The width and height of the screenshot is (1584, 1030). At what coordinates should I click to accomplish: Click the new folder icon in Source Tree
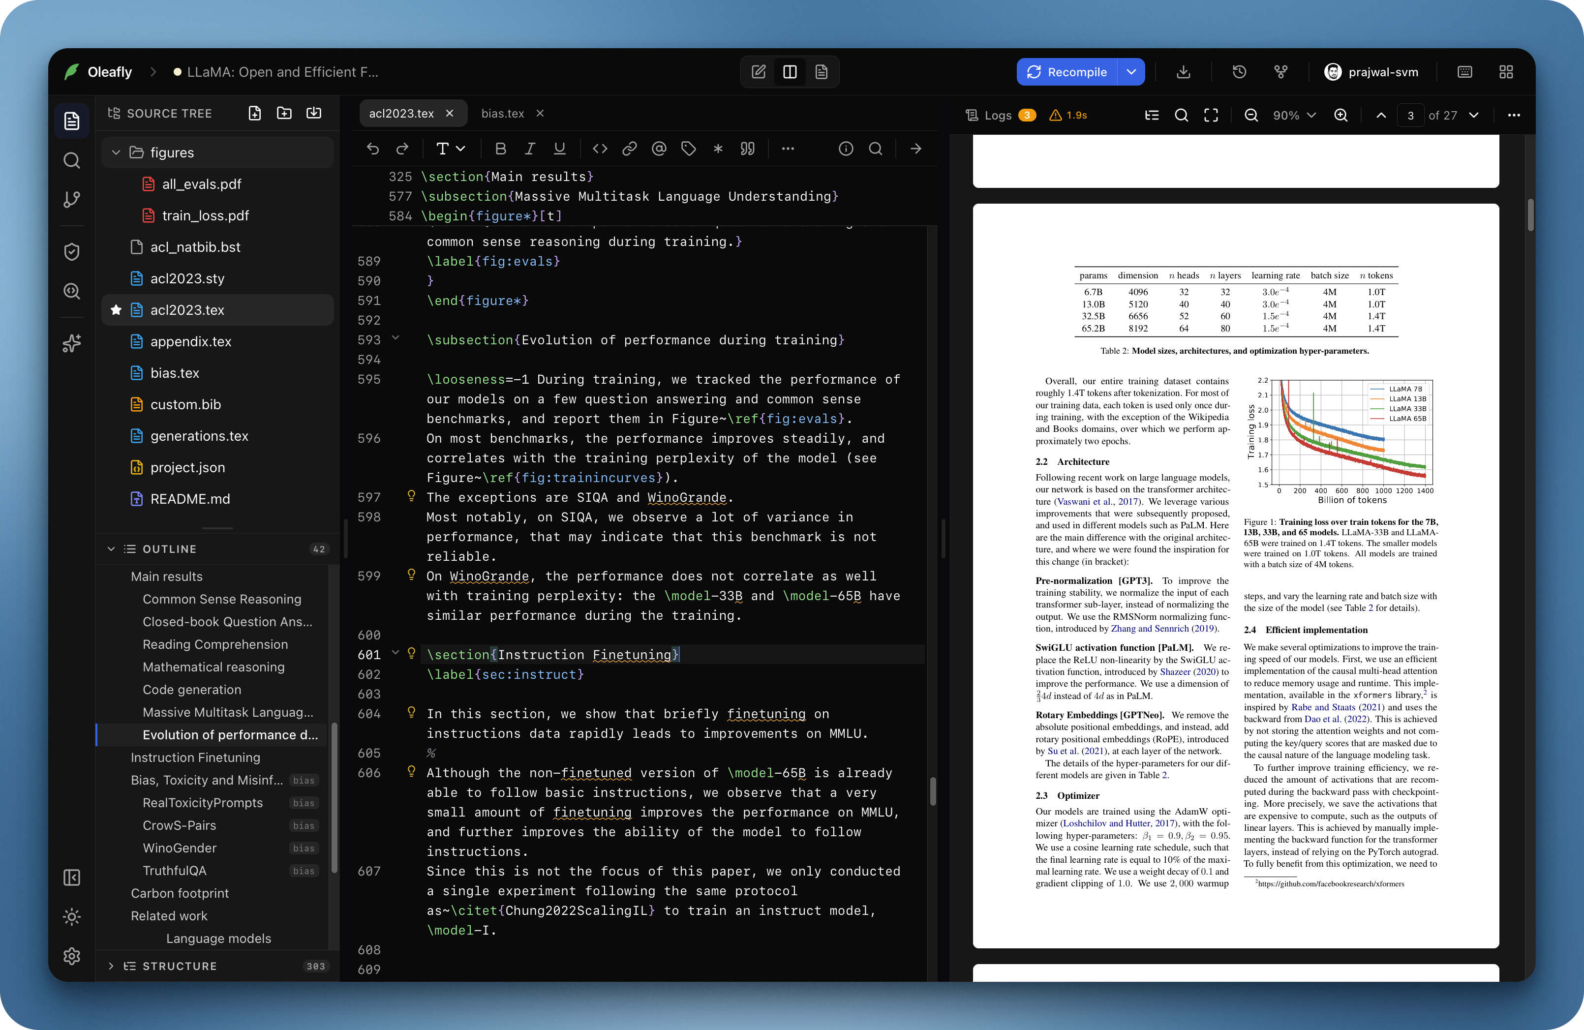(x=284, y=113)
